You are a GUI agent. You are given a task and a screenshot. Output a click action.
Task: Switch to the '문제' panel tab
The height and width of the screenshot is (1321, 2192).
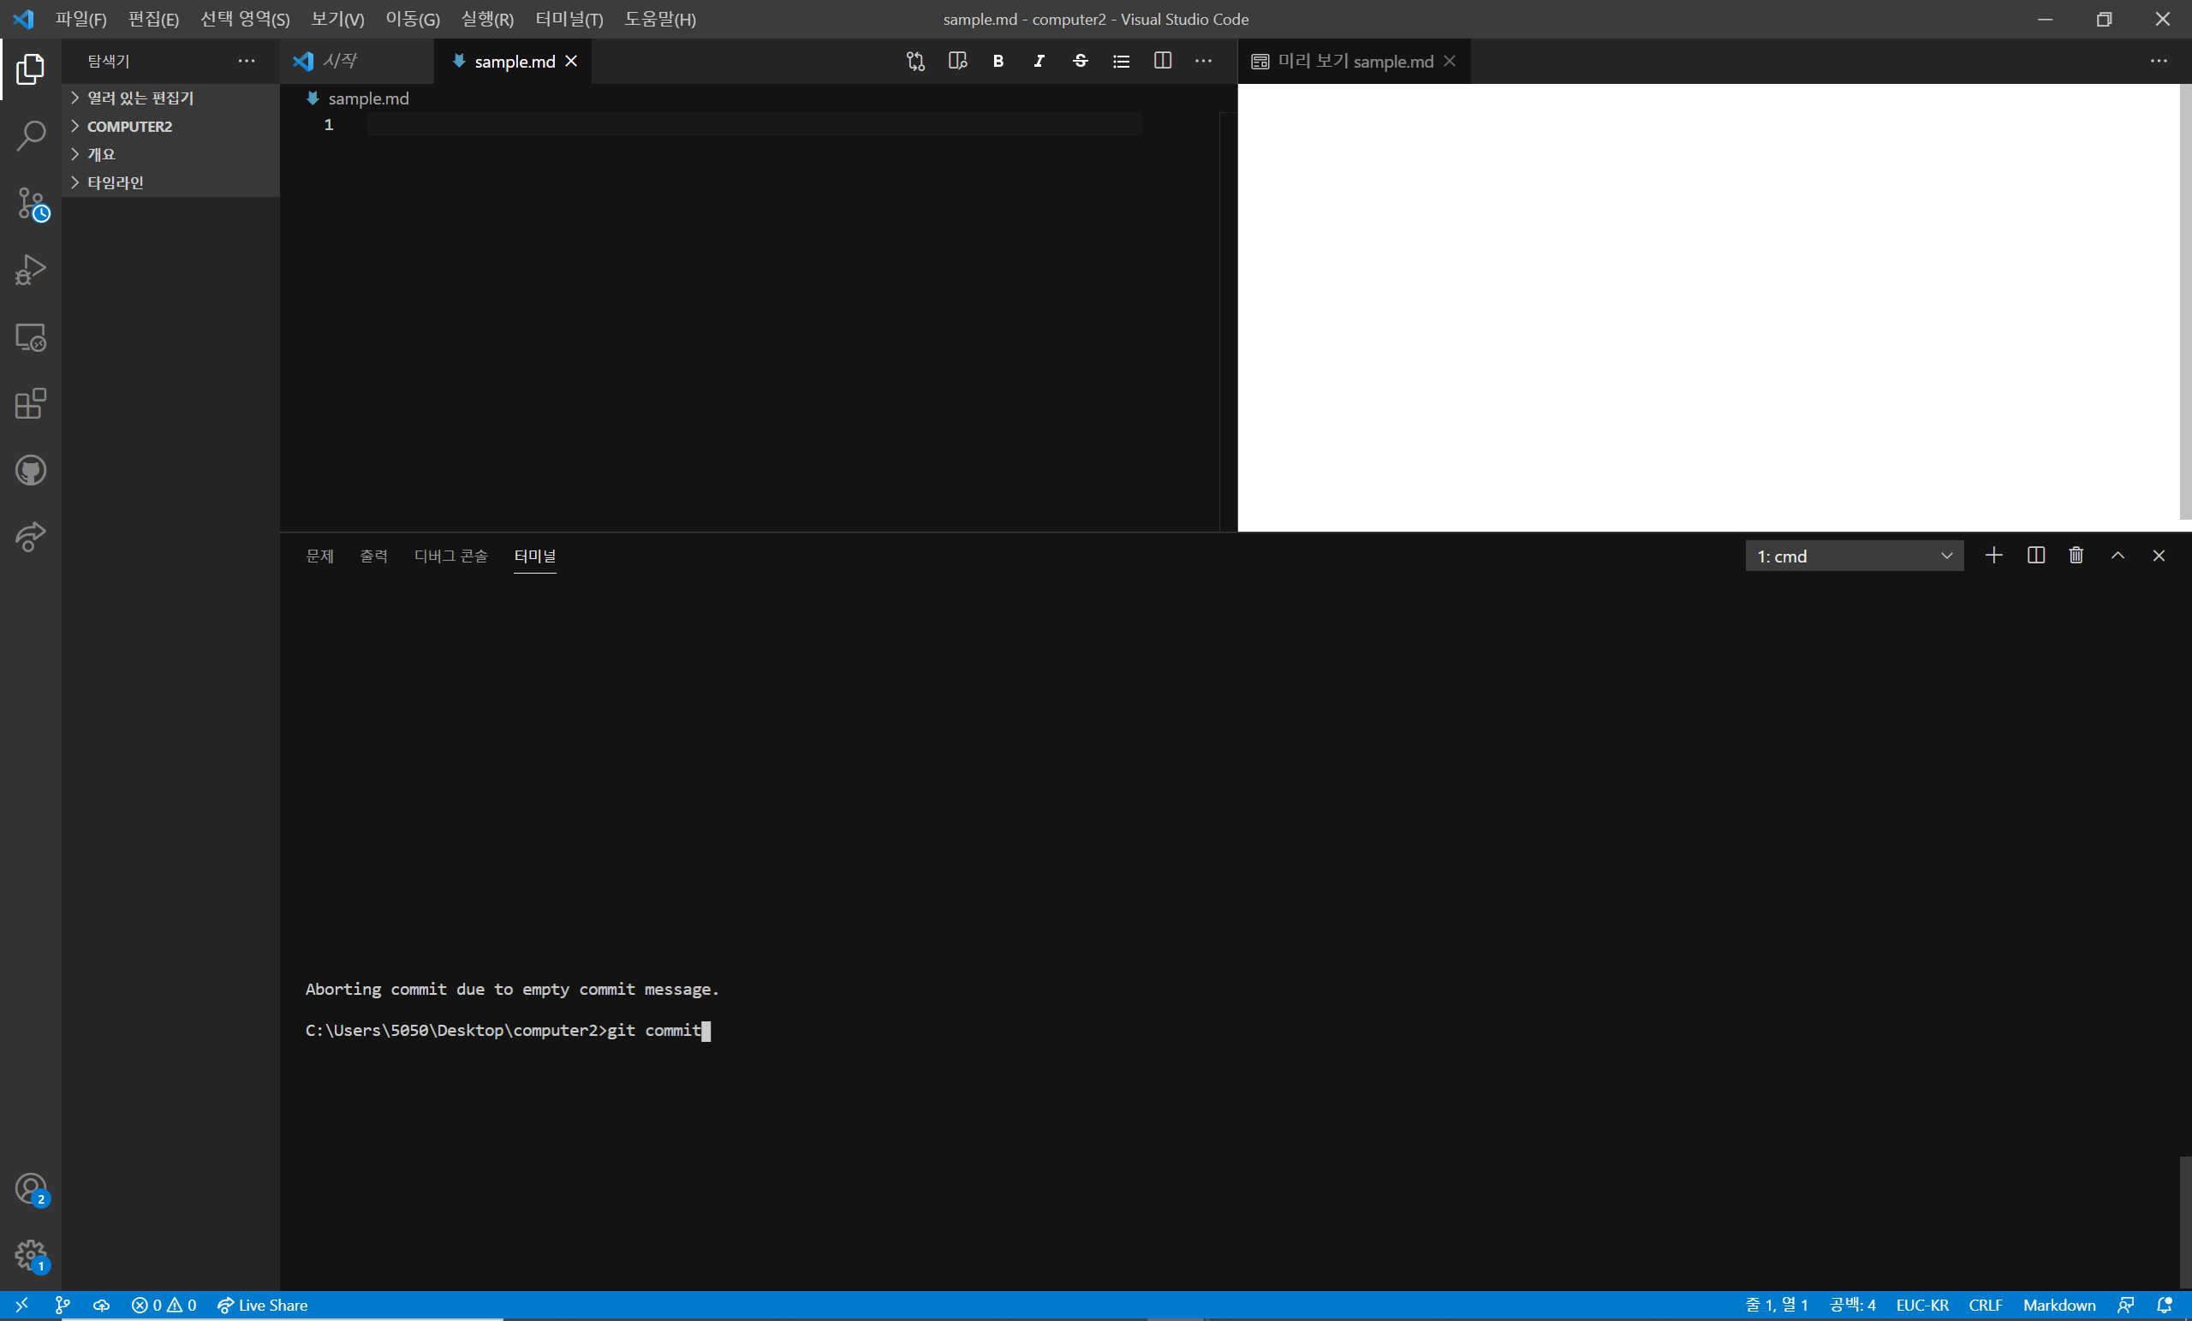coord(319,556)
